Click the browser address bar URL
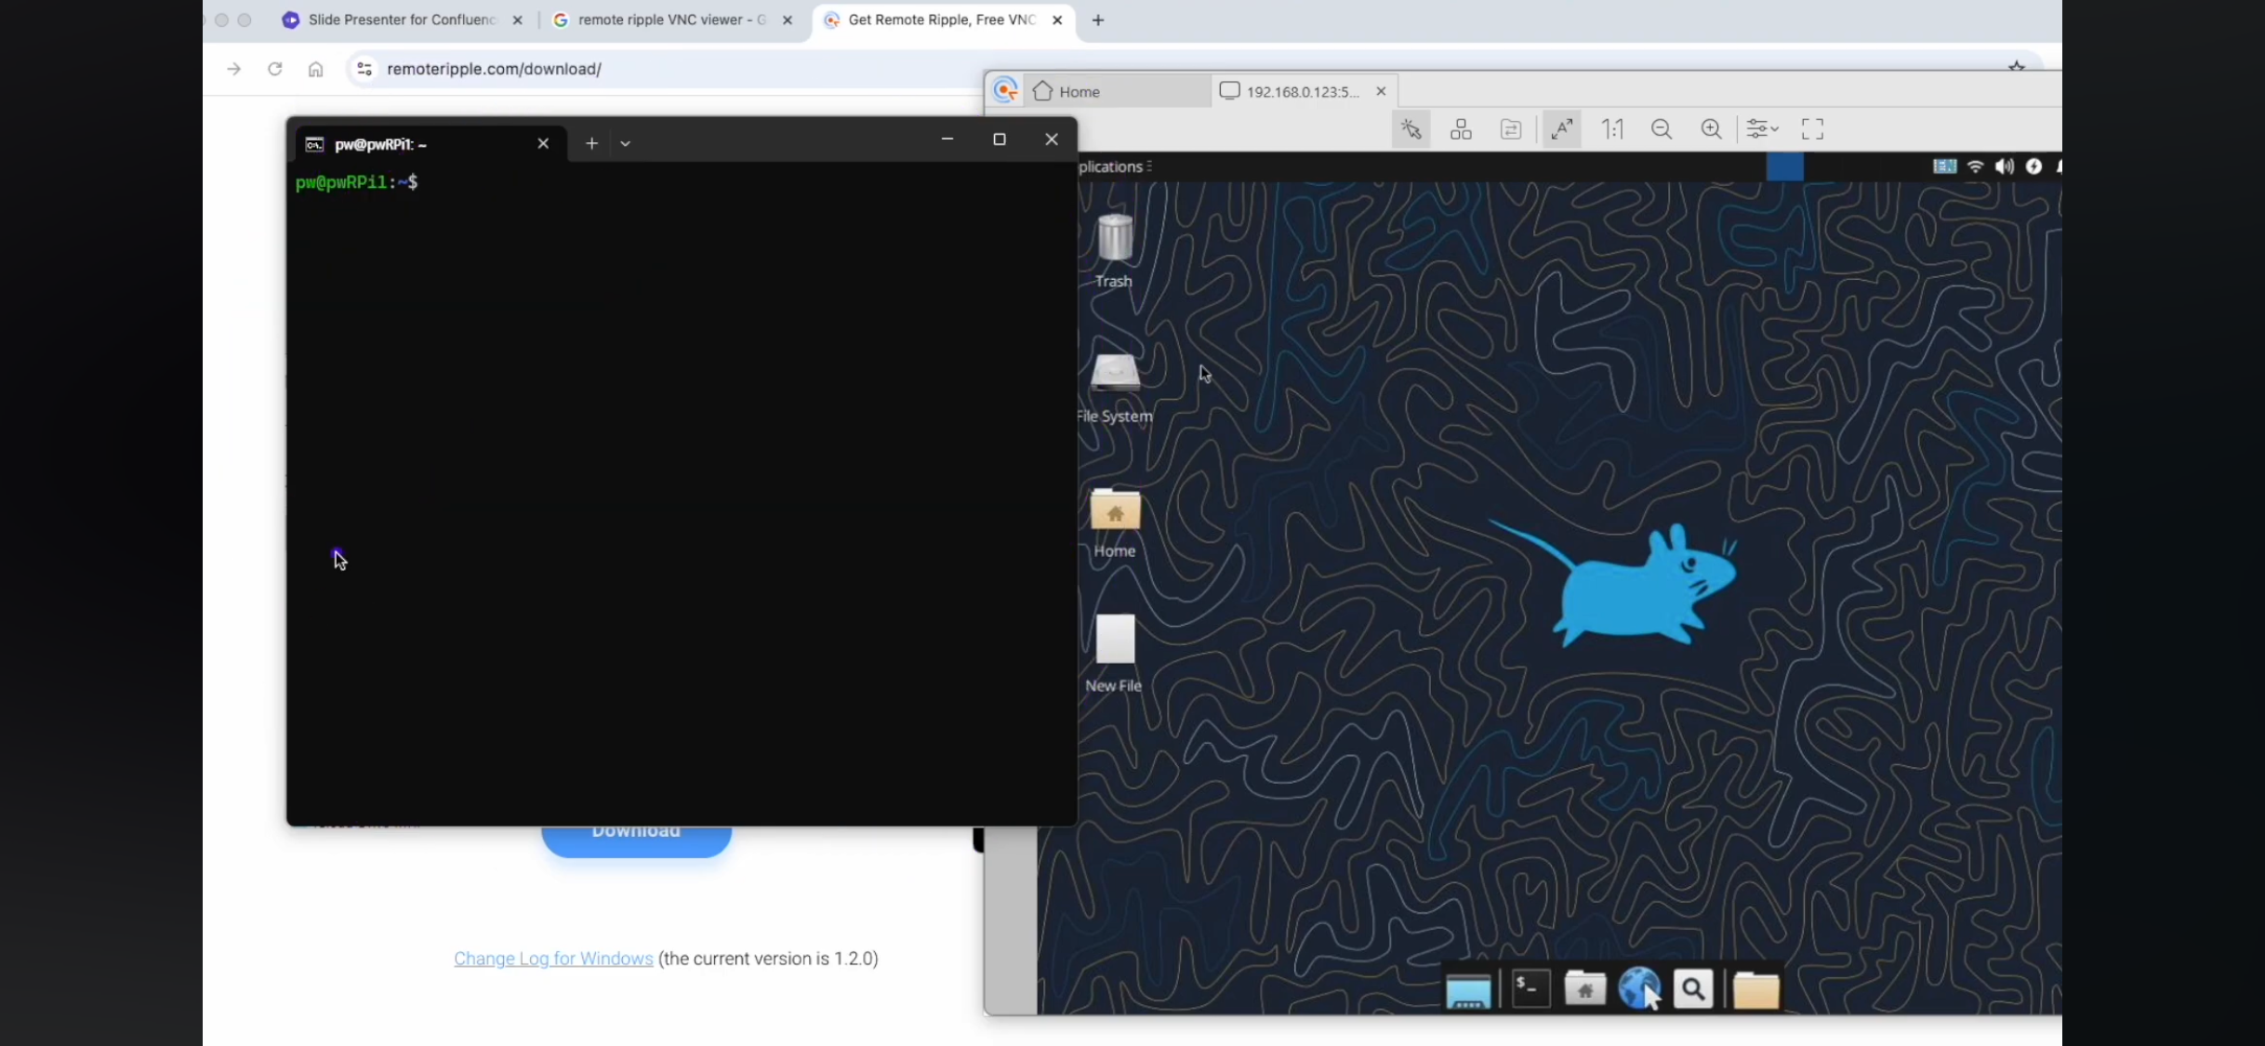 [494, 69]
